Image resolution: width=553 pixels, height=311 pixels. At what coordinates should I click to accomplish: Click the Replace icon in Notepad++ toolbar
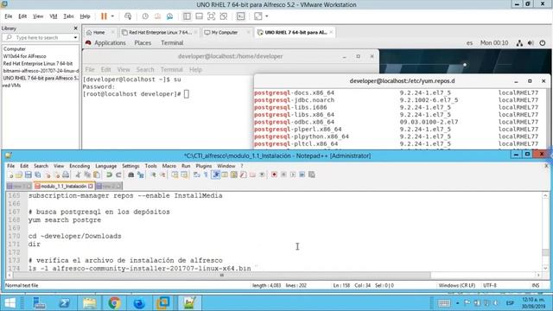click(140, 175)
